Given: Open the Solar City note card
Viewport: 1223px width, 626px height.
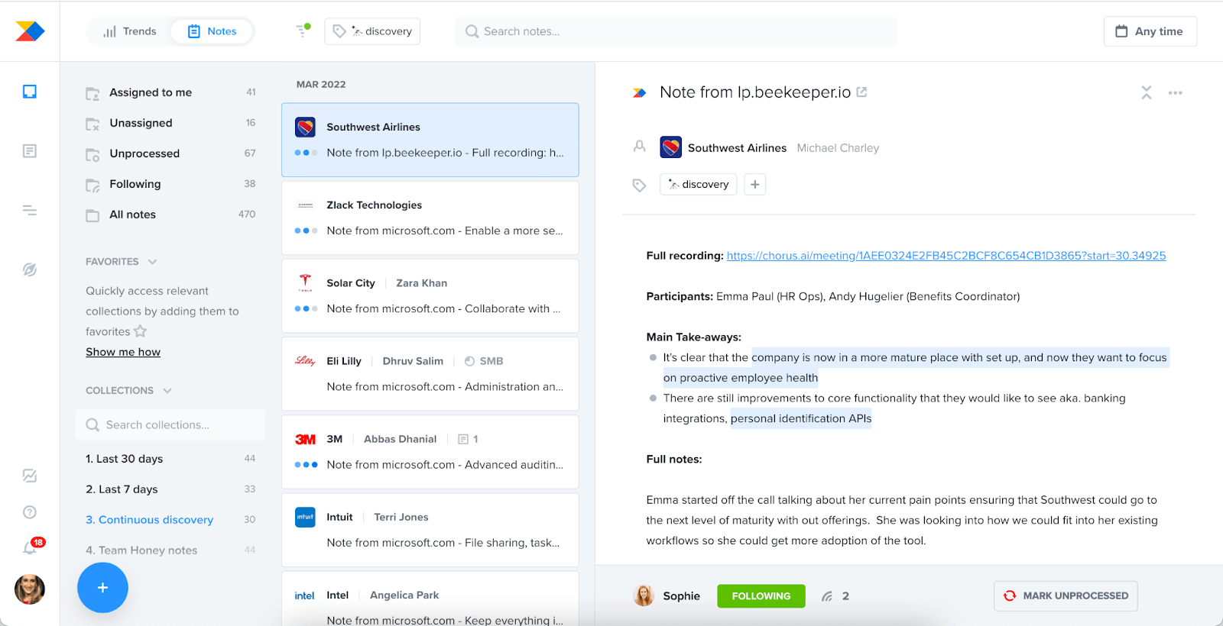Looking at the screenshot, I should pos(430,296).
